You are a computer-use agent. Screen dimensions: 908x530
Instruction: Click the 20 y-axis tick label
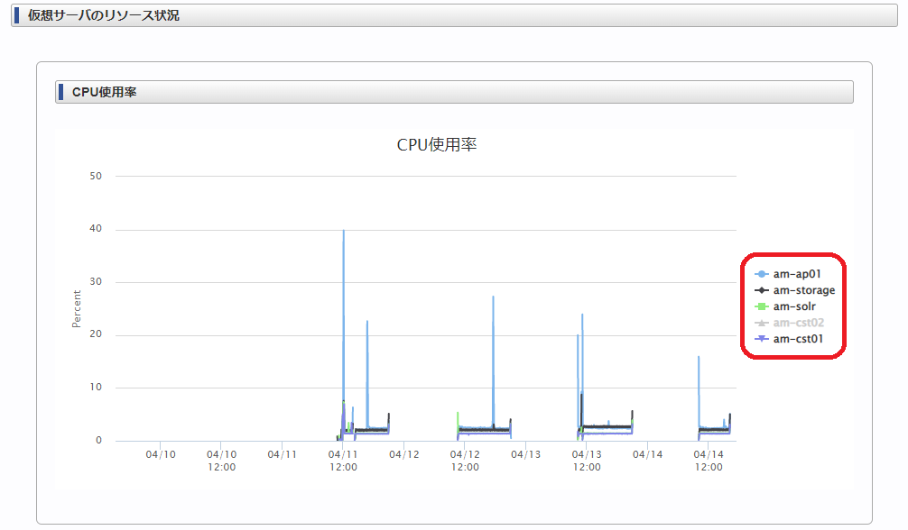(96, 334)
